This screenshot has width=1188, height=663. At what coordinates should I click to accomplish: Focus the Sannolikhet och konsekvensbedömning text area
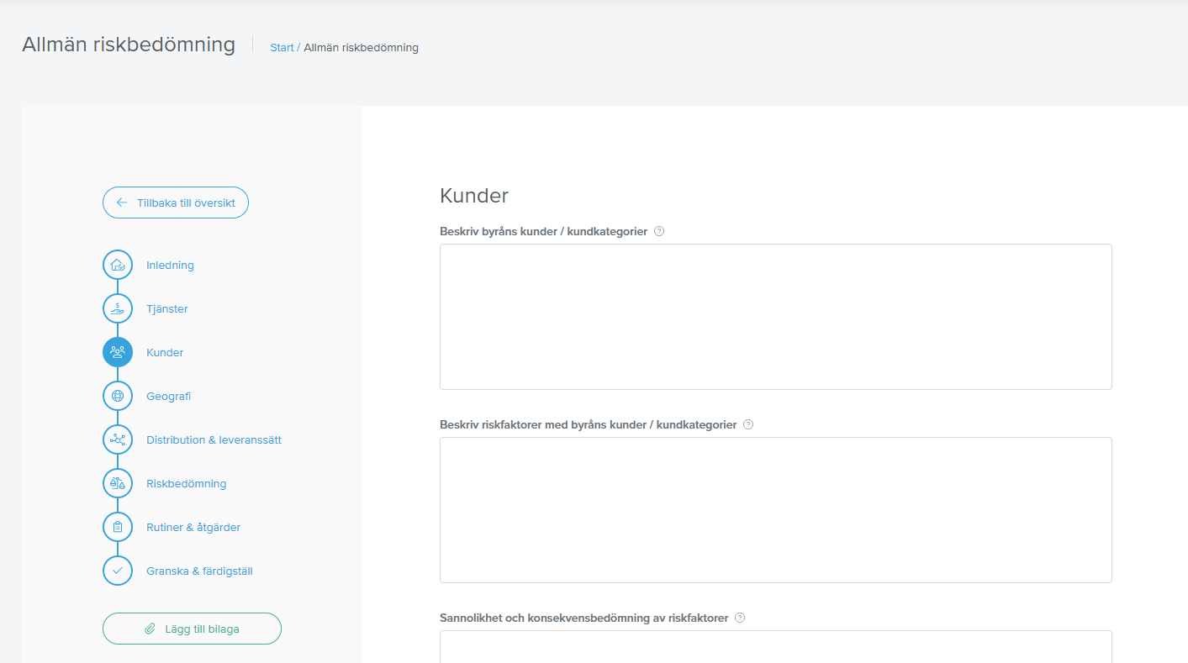[776, 646]
